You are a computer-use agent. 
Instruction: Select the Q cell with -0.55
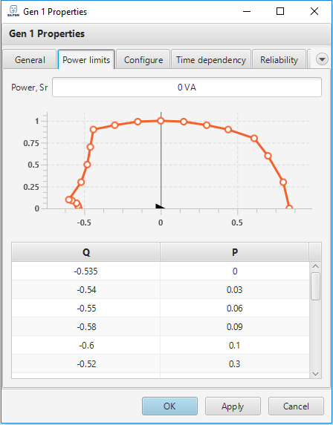click(86, 308)
